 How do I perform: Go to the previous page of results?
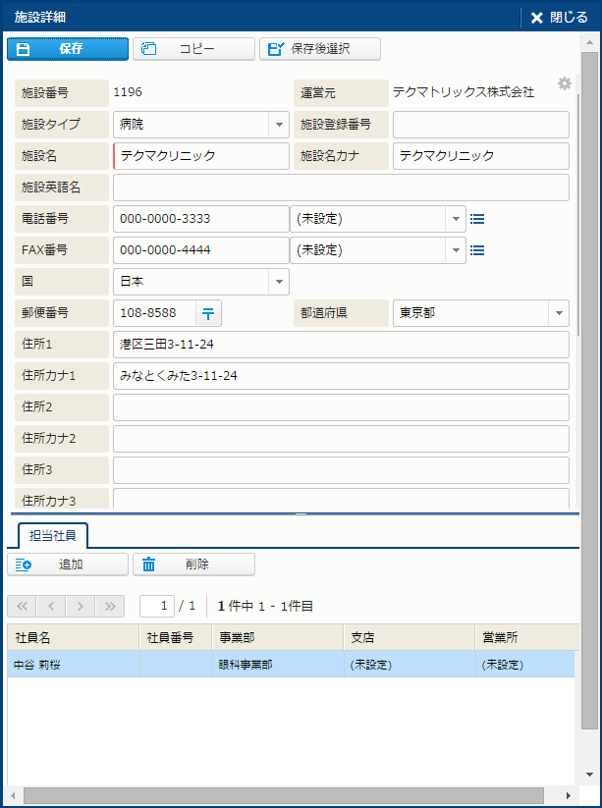pyautogui.click(x=52, y=606)
